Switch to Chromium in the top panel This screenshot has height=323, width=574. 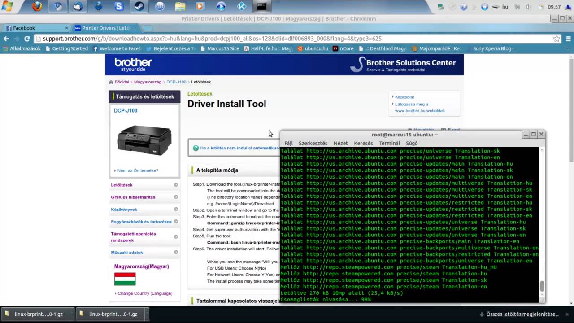point(58,6)
